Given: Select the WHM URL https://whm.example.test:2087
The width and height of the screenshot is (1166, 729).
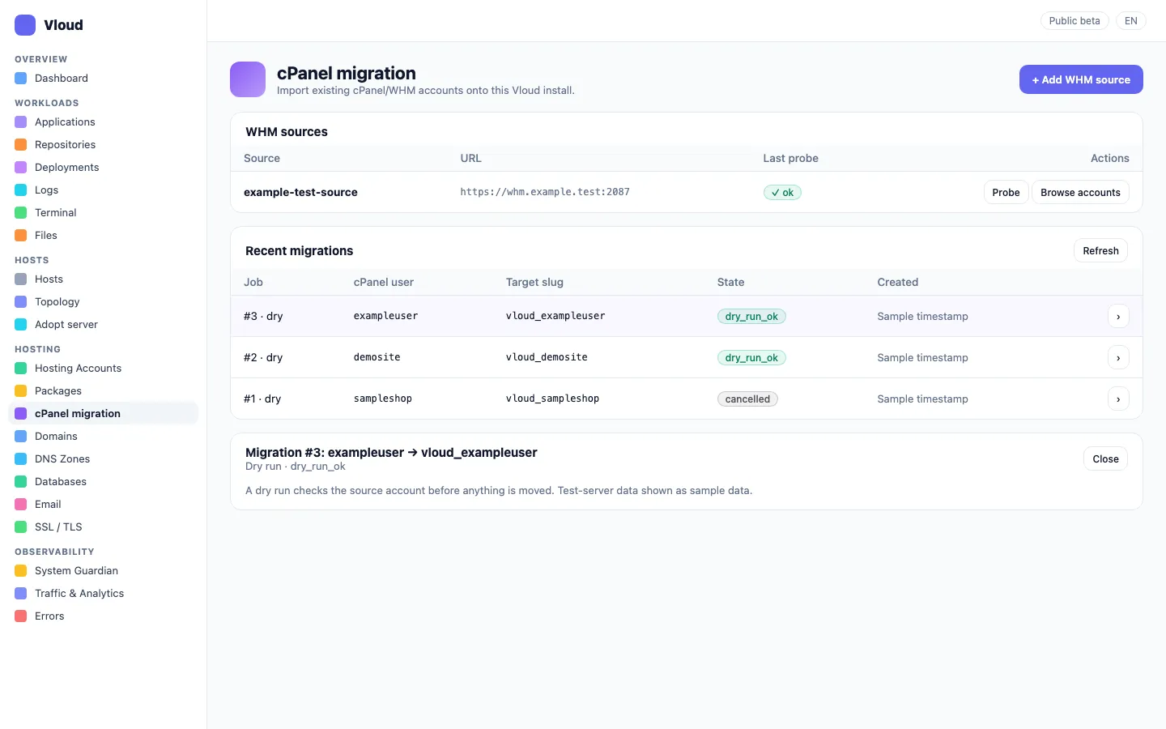Looking at the screenshot, I should tap(545, 193).
